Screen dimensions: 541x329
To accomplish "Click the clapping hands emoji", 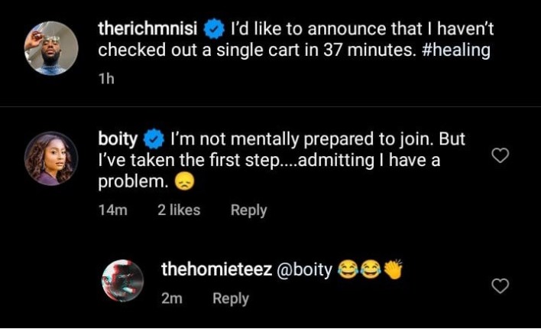I will click(x=394, y=269).
